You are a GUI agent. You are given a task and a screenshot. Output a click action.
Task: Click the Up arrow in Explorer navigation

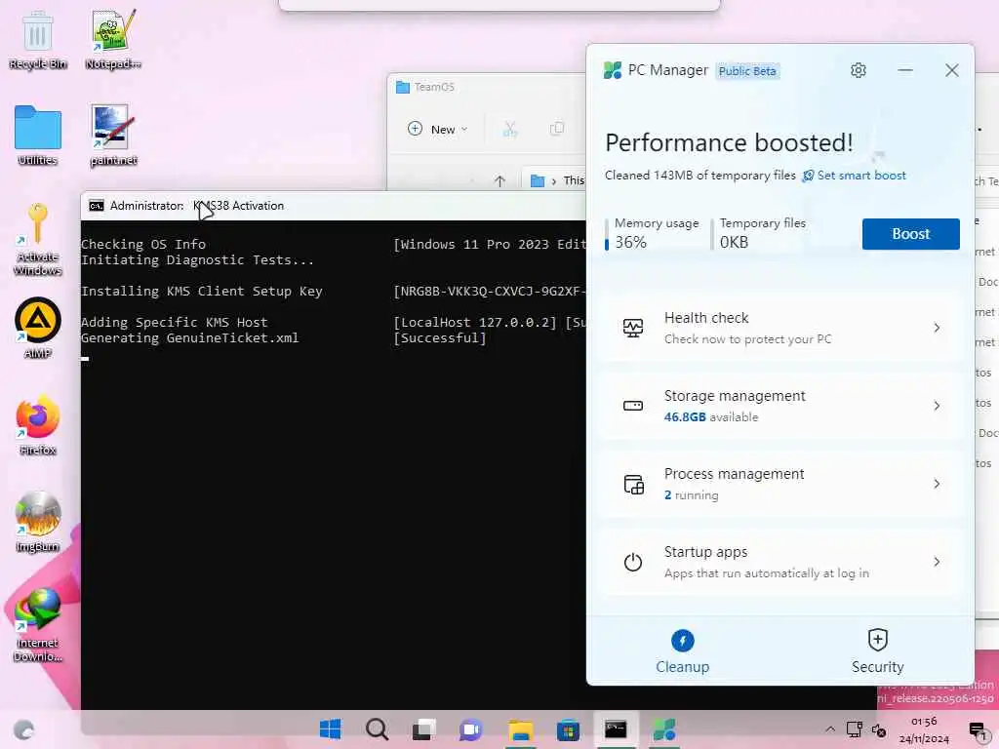[499, 181]
